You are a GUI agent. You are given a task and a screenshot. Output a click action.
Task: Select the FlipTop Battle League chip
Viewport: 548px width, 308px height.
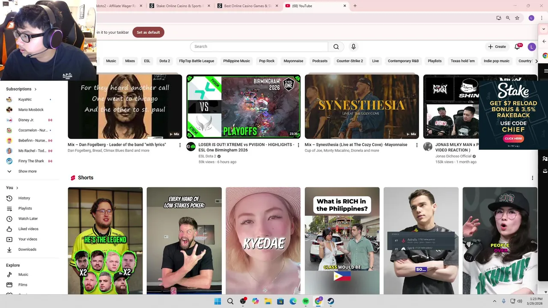(x=197, y=61)
